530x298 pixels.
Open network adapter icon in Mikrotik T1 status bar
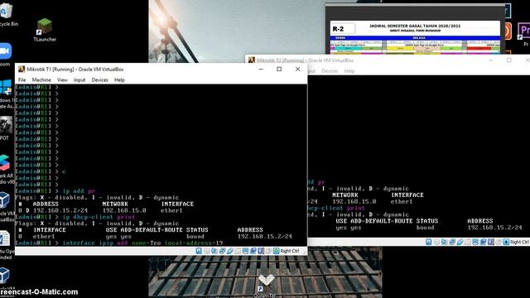(222, 251)
